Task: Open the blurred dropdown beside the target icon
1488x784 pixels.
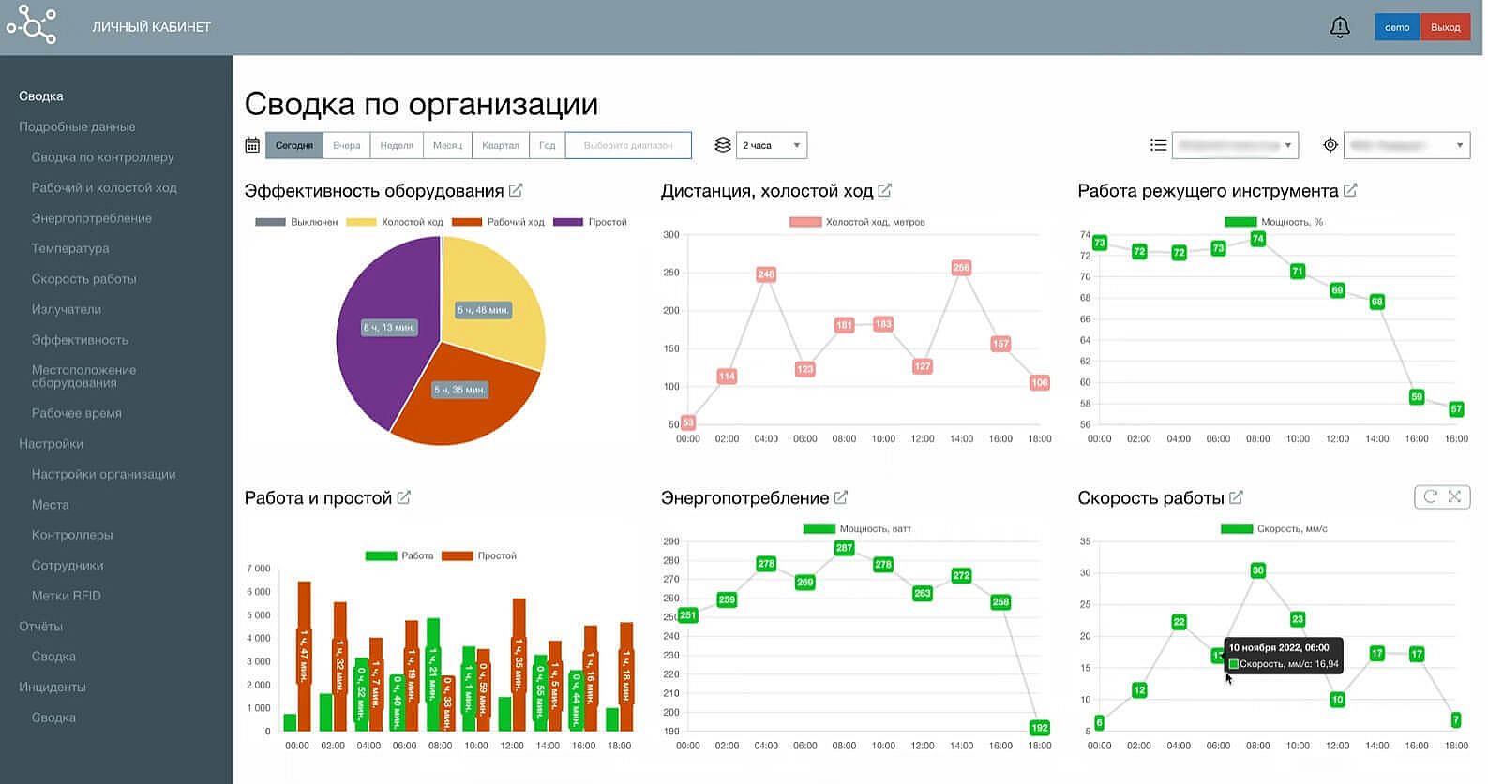Action: (x=1406, y=145)
